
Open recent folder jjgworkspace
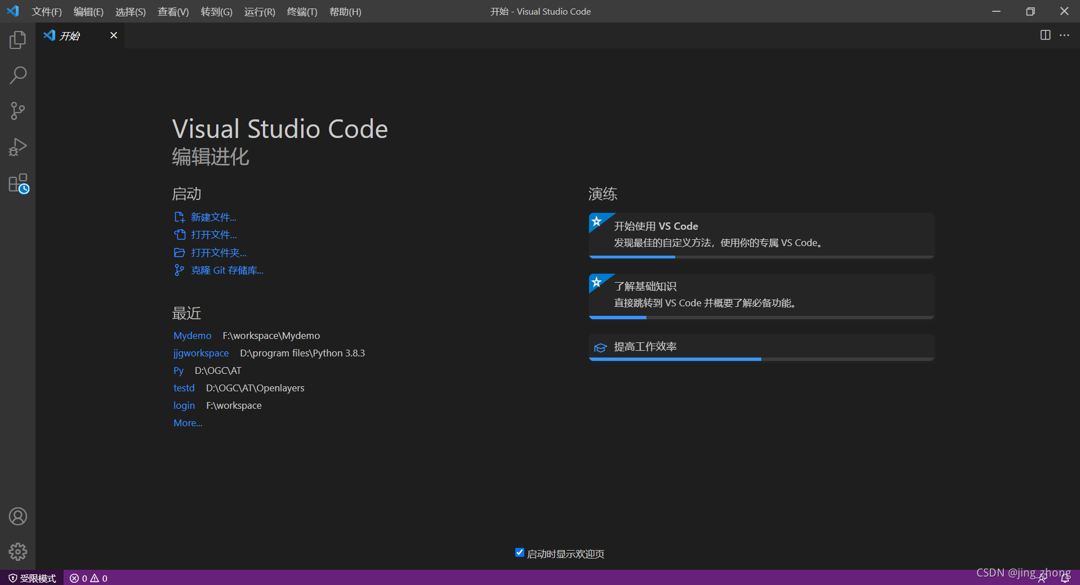coord(201,353)
